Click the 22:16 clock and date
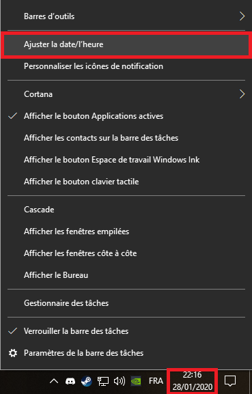 (192, 381)
